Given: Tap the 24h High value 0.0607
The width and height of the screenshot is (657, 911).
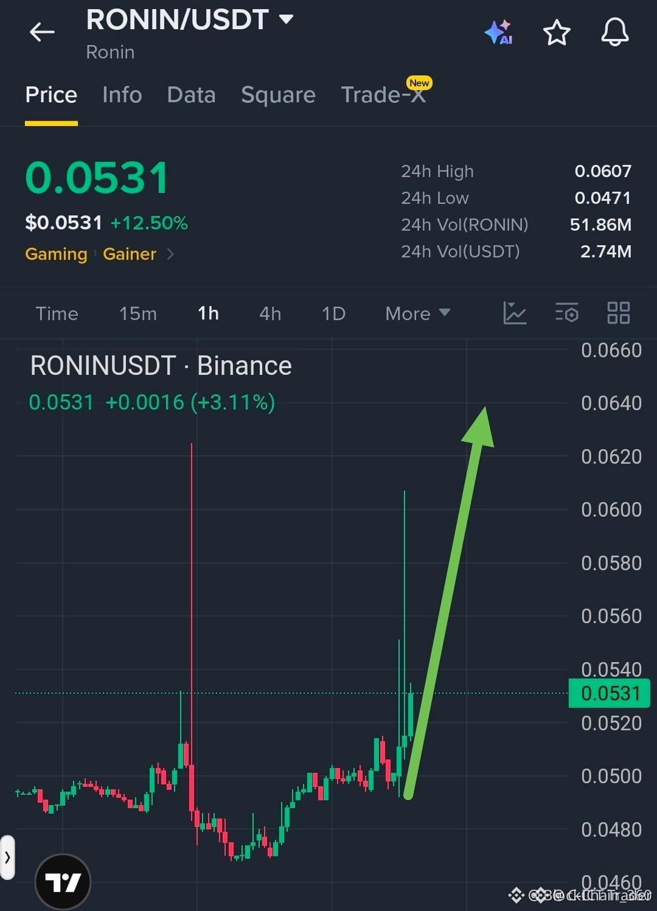Looking at the screenshot, I should click(x=603, y=171).
